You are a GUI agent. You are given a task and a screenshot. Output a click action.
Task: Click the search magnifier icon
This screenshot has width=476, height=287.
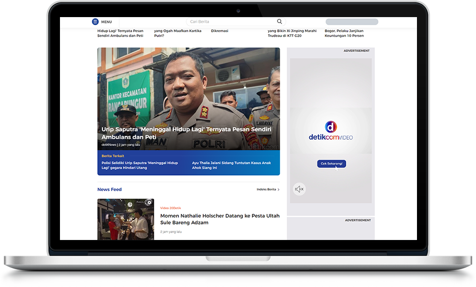coord(279,21)
